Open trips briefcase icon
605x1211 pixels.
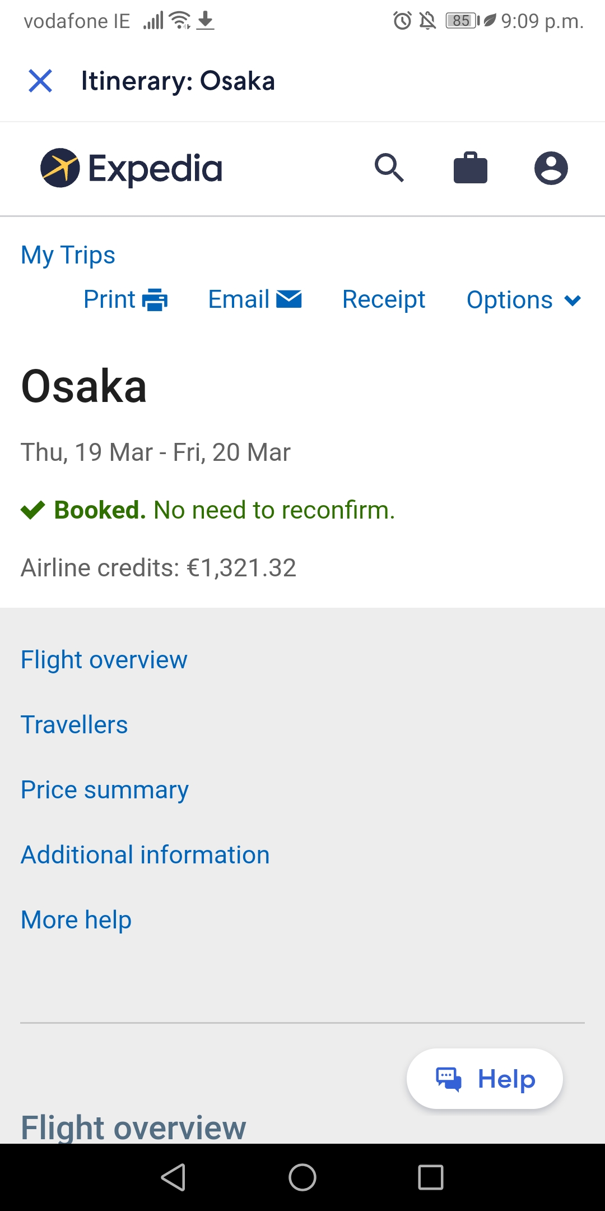coord(471,168)
